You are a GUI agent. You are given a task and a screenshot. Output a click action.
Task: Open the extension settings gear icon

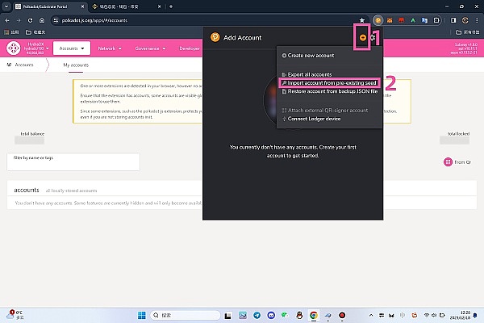point(373,37)
